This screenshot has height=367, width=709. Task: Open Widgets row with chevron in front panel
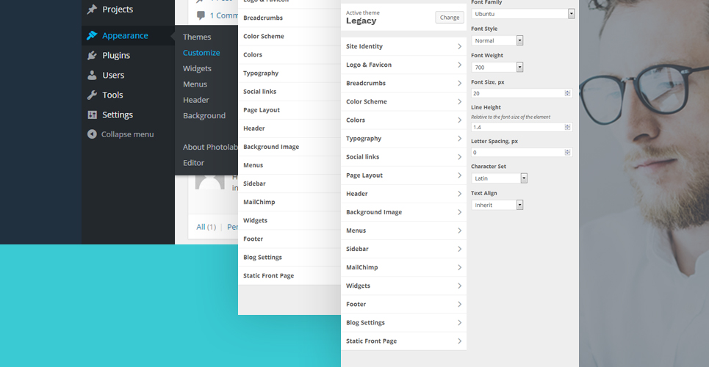pyautogui.click(x=403, y=286)
